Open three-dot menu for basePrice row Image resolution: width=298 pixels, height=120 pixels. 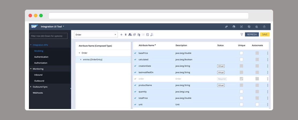pyautogui.click(x=267, y=53)
